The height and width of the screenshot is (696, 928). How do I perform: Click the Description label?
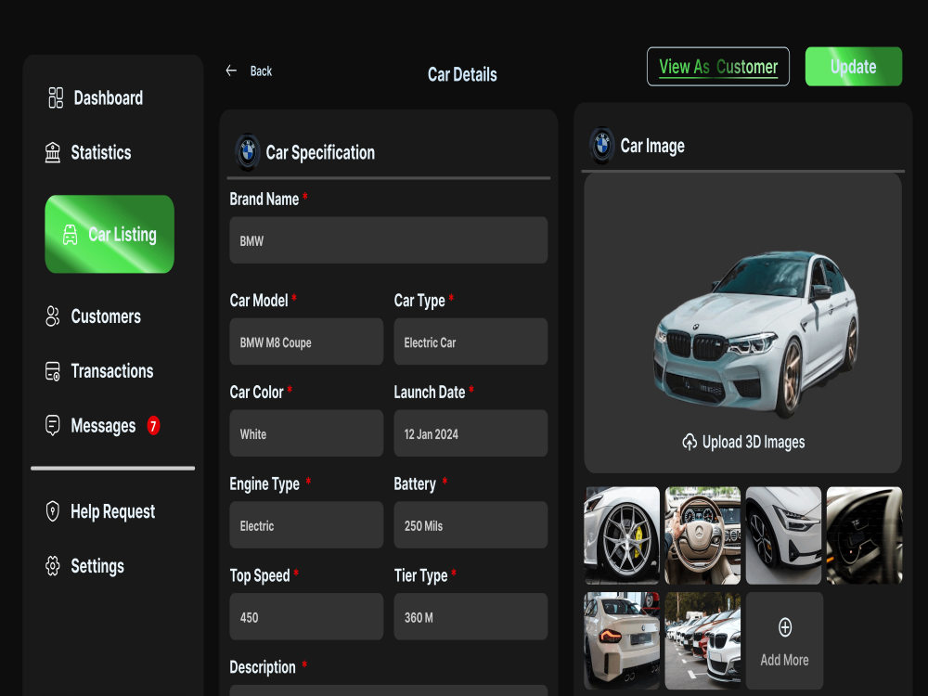[263, 667]
